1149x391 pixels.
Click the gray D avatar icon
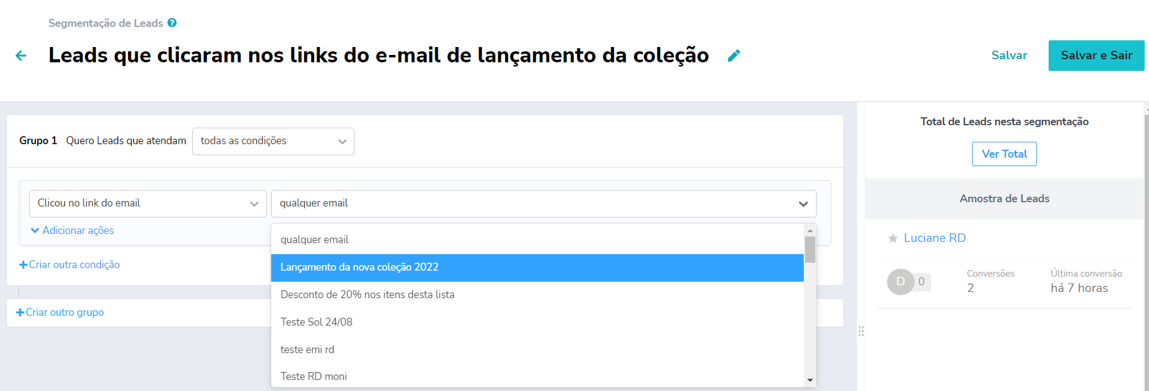click(900, 282)
